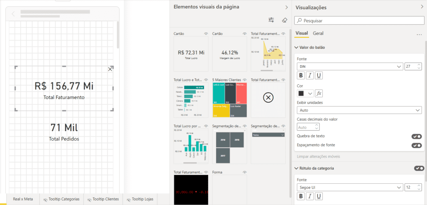Click the Pesquisar search field
The image size is (427, 205).
click(359, 20)
